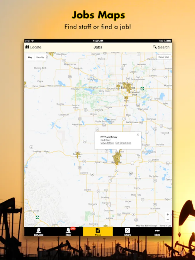
Task: Close the PT Truck Driver popup
Action: [138, 135]
